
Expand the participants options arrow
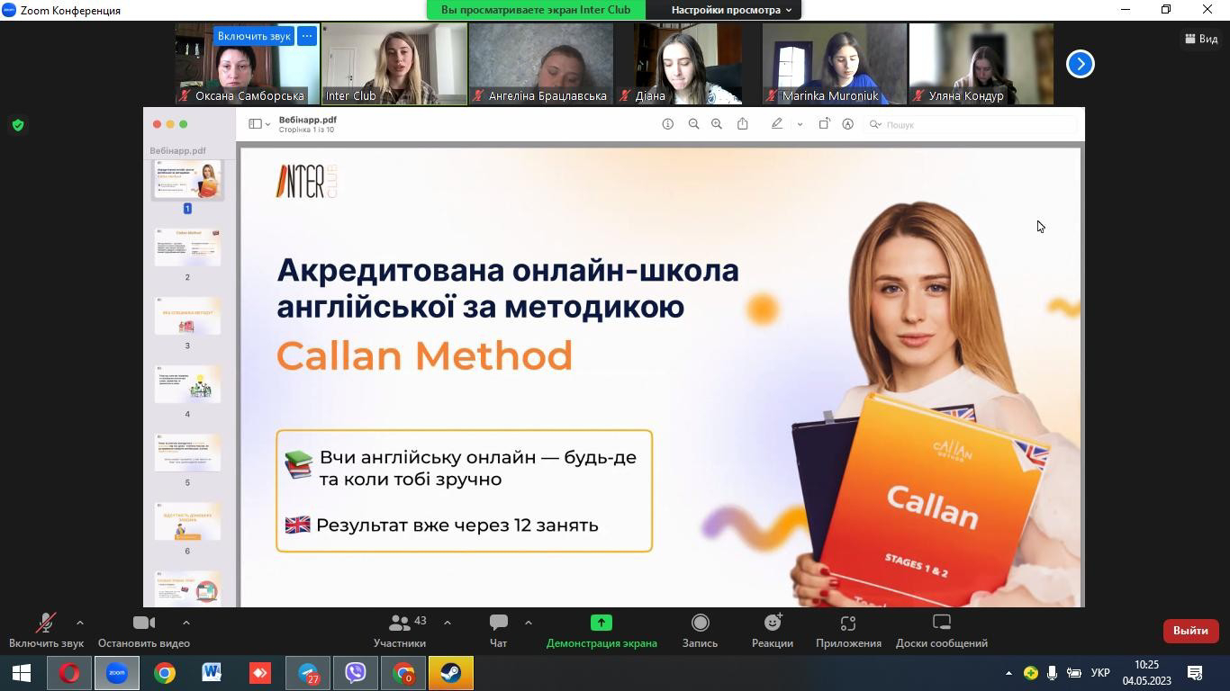tap(447, 623)
